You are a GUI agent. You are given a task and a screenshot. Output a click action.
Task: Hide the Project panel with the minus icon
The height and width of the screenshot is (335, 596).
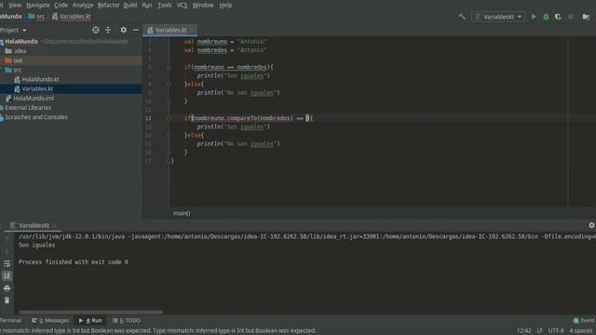point(136,30)
